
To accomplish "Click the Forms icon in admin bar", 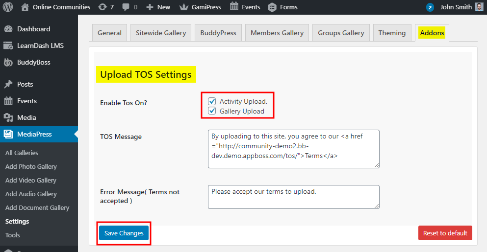I will click(x=272, y=7).
